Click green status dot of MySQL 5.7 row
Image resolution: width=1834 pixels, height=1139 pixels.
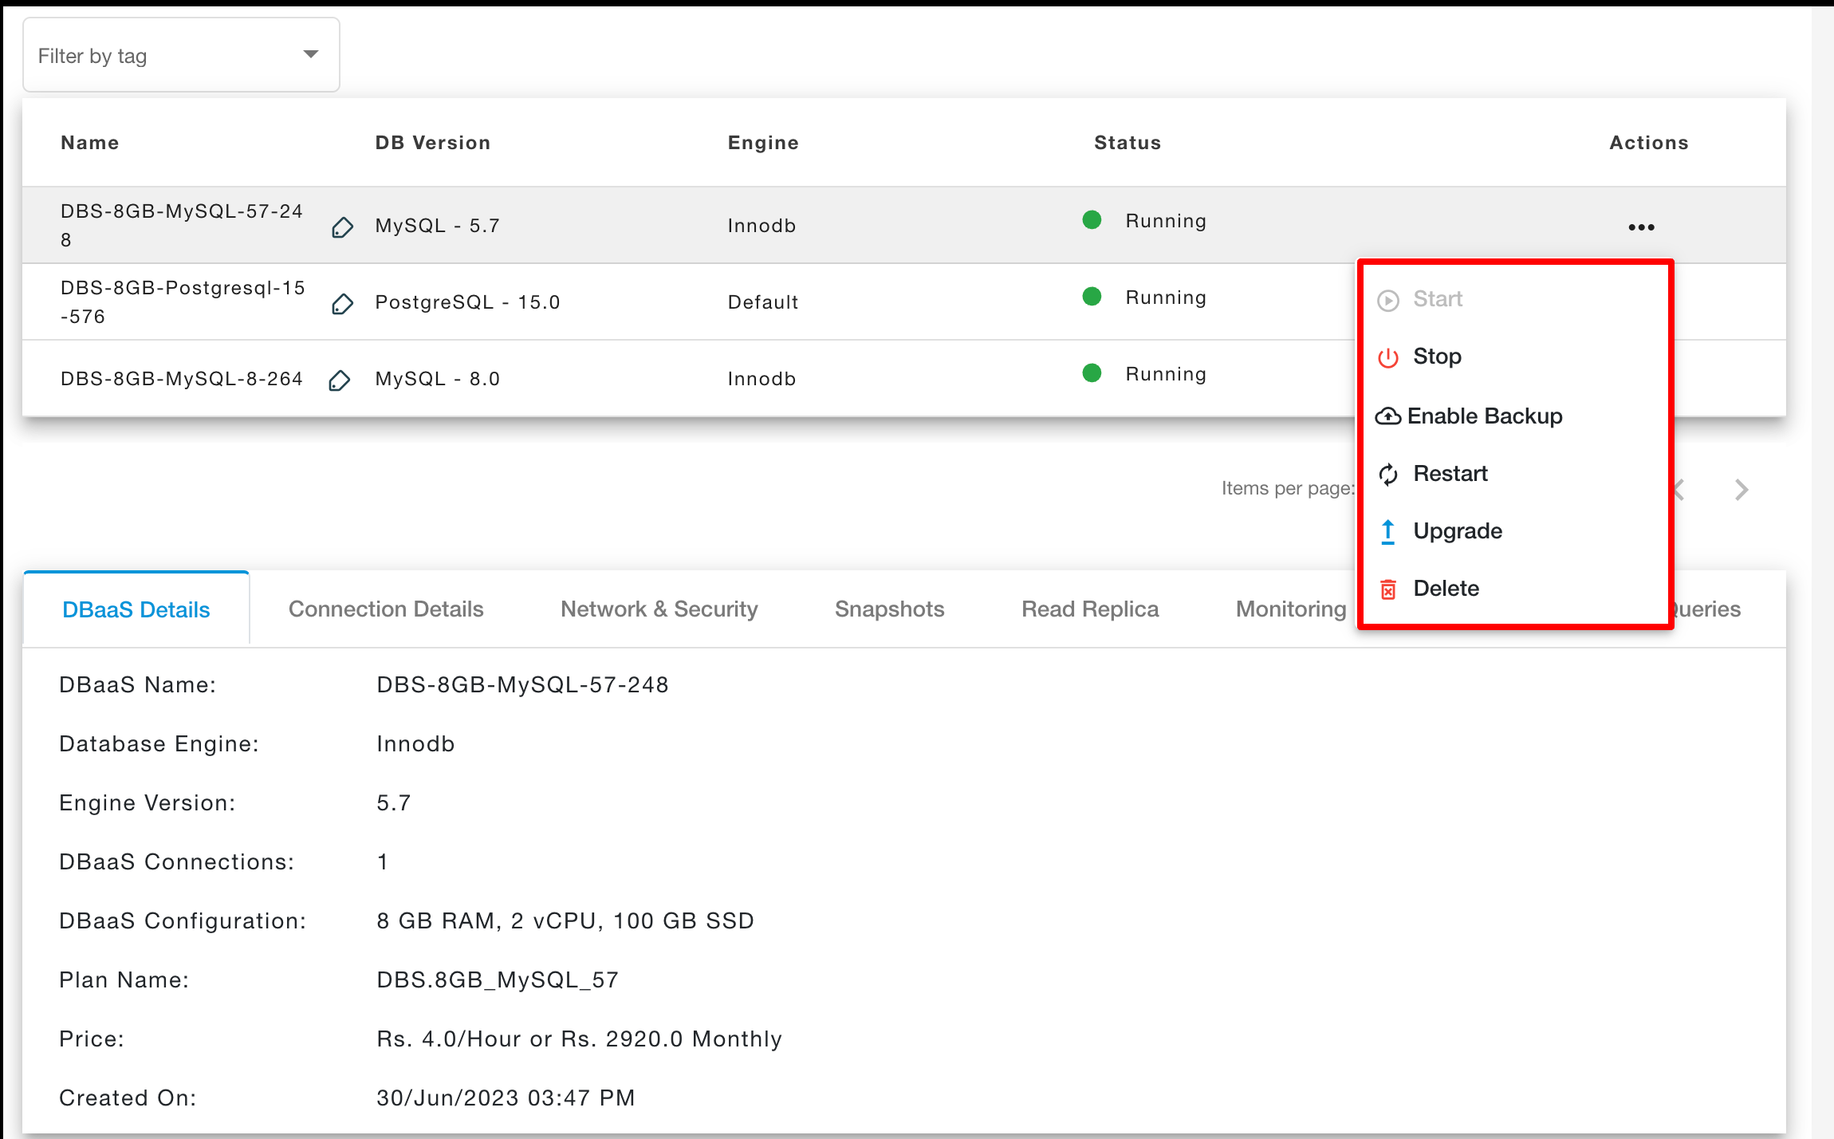click(1092, 219)
